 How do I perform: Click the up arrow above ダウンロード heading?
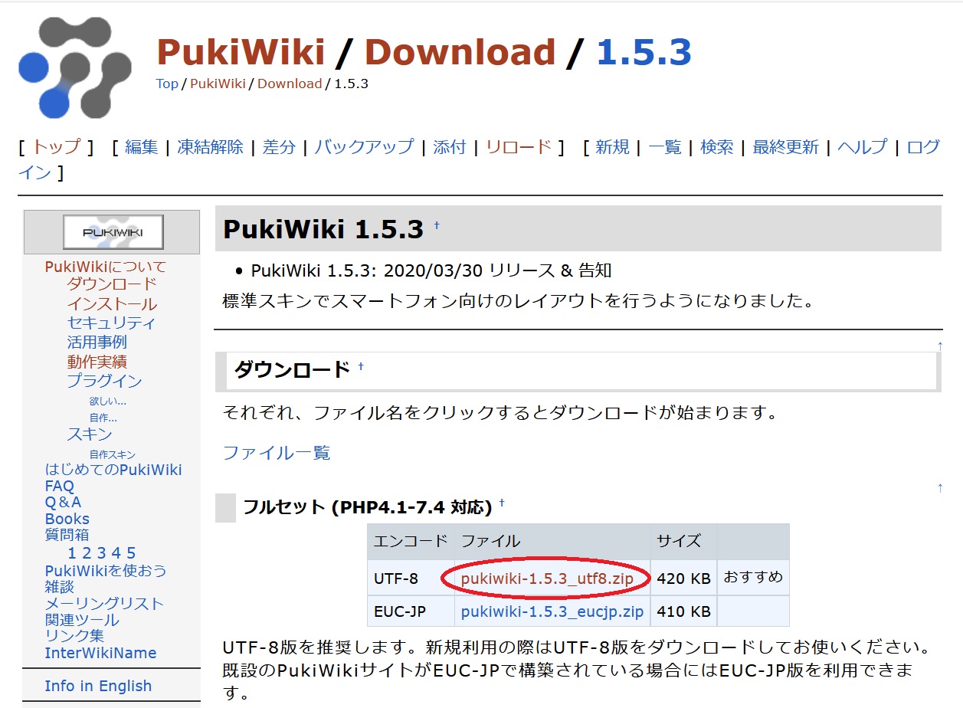coord(940,346)
